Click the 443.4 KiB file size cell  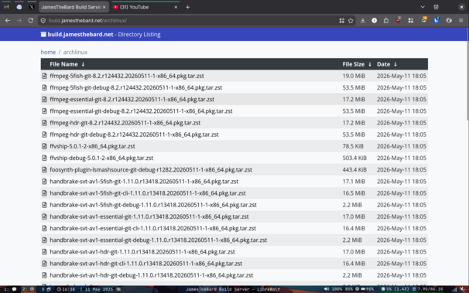354,169
